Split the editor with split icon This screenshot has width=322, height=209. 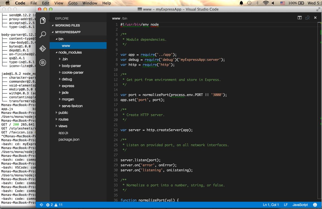[300, 18]
